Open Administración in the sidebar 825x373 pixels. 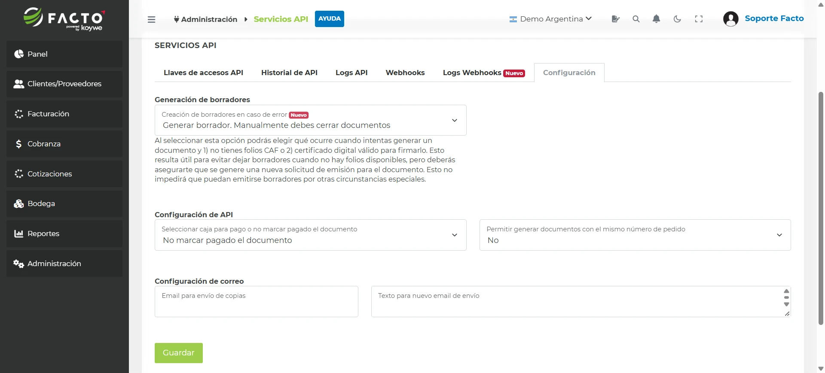64,264
